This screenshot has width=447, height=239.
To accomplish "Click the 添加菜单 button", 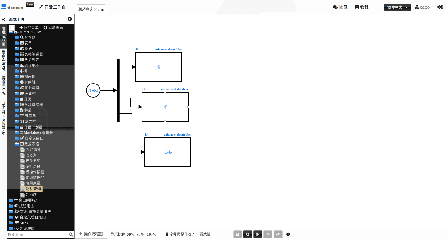I will (x=29, y=28).
